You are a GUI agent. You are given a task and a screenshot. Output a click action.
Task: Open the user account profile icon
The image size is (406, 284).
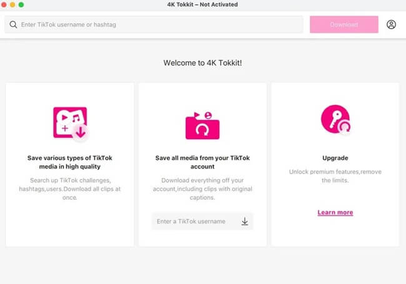(x=391, y=24)
